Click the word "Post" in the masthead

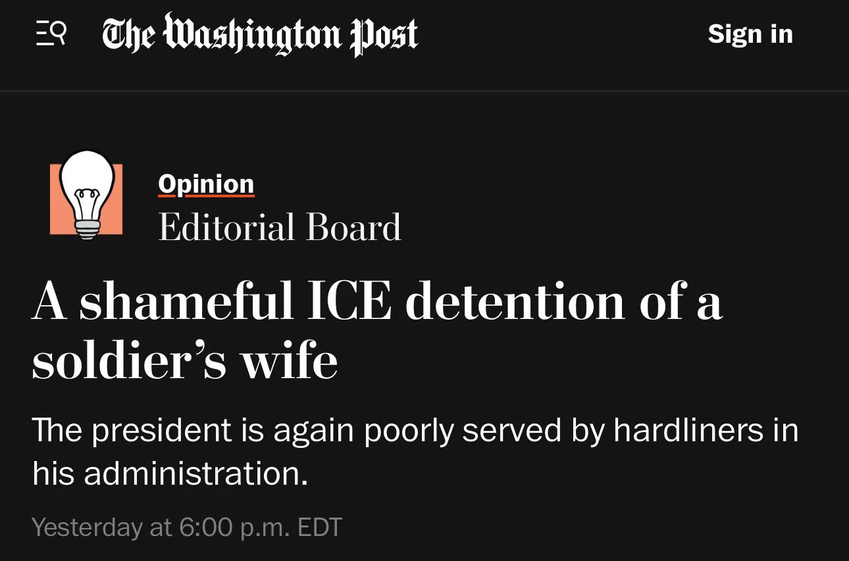[384, 34]
